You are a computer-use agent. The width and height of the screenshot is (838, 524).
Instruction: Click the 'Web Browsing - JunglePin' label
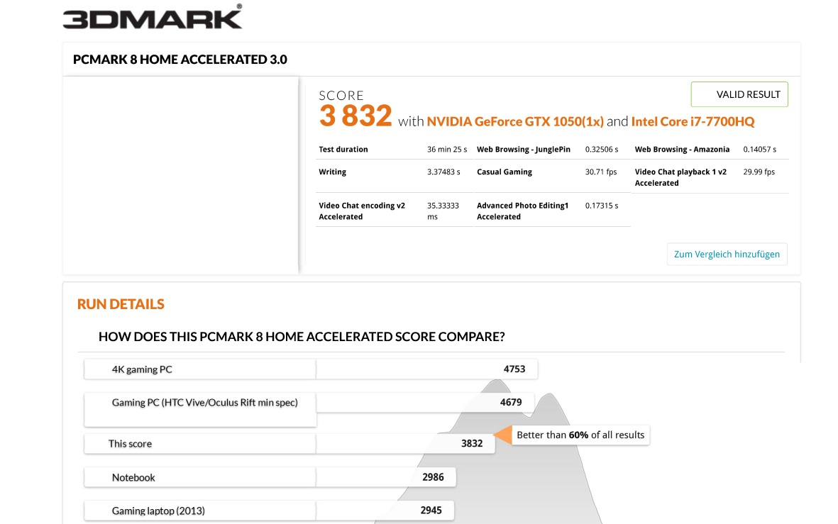click(x=523, y=150)
